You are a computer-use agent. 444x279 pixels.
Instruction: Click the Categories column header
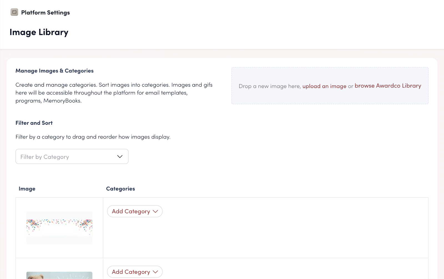[x=120, y=189]
